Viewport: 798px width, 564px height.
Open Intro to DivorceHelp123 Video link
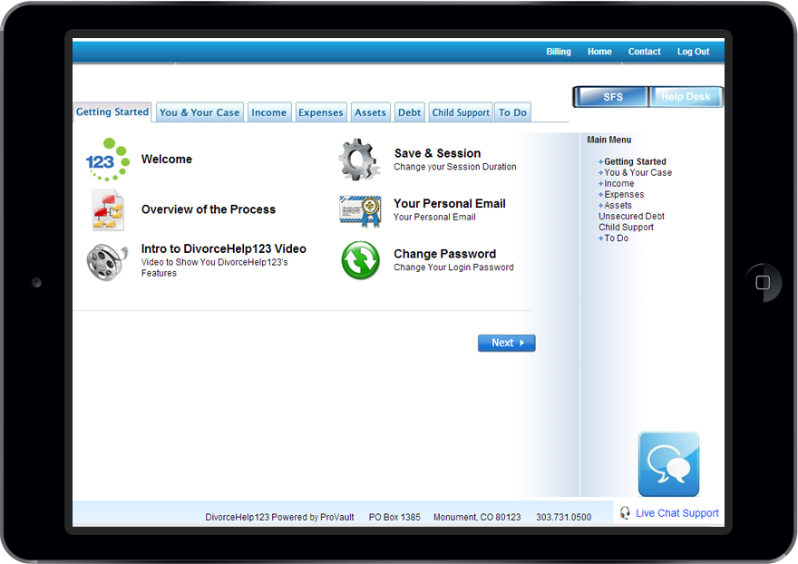(x=223, y=249)
